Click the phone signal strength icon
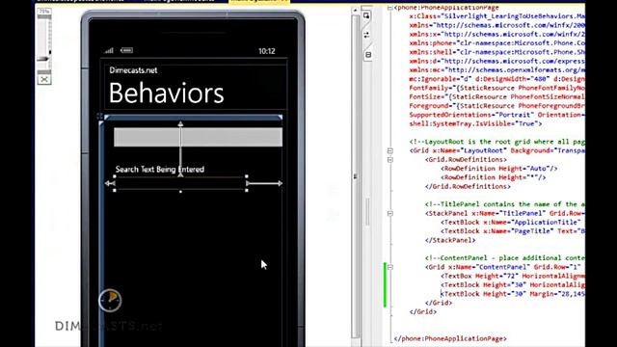Viewport: 617px width, 347px height. [109, 50]
